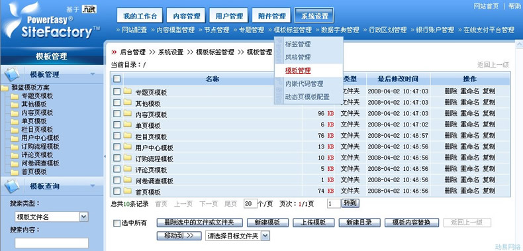This screenshot has height=251, width=523.
Task: Click the root folder icon of 雅楚模板方案
Action: click(x=5, y=88)
